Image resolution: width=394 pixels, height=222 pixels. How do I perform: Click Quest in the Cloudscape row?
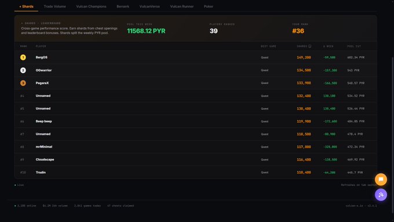point(264,159)
